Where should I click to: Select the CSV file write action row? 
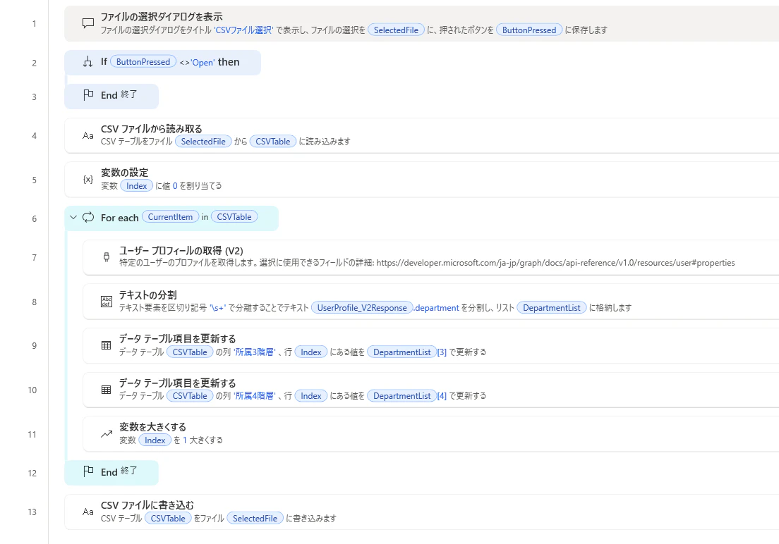(x=421, y=512)
